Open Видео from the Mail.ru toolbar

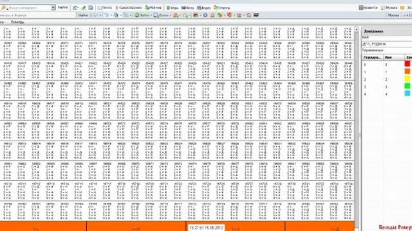click(x=203, y=8)
